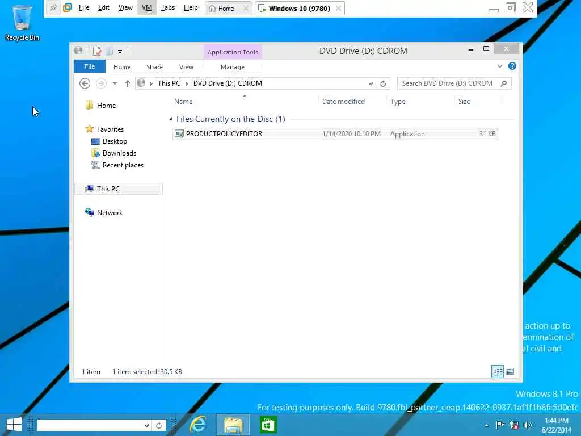
Task: Open File Explorer from the taskbar
Action: coord(233,425)
